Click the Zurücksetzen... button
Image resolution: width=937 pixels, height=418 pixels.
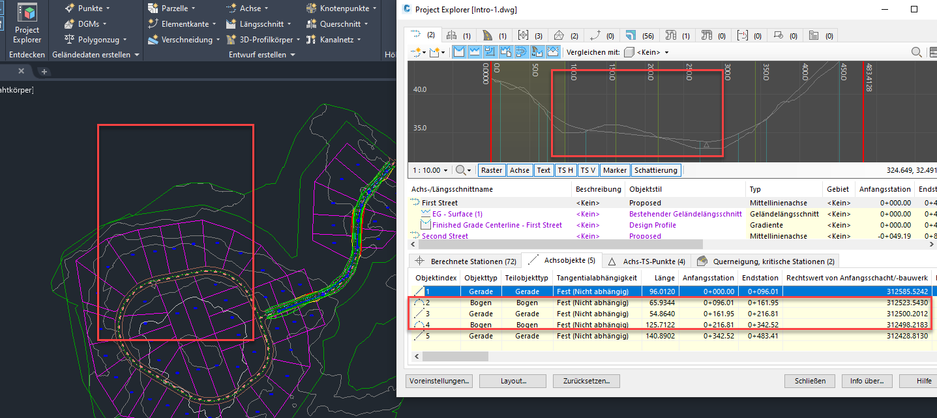pyautogui.click(x=586, y=381)
